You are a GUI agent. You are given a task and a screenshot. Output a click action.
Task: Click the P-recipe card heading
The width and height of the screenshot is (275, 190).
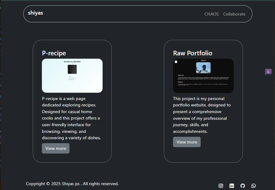coord(54,53)
